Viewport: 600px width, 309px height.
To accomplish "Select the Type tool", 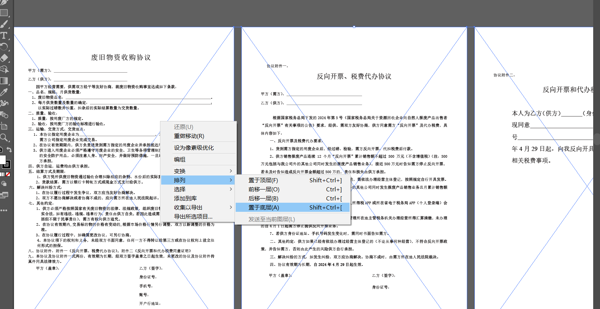I will coord(4,36).
